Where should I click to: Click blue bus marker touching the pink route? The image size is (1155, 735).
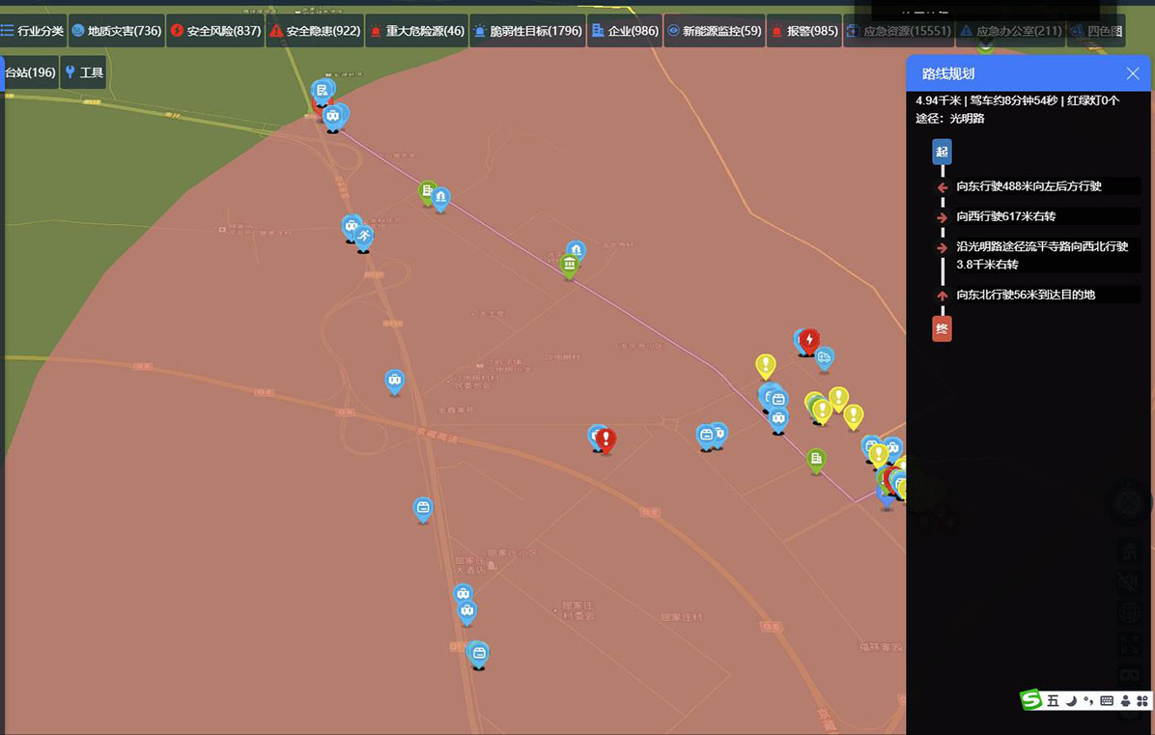[778, 420]
